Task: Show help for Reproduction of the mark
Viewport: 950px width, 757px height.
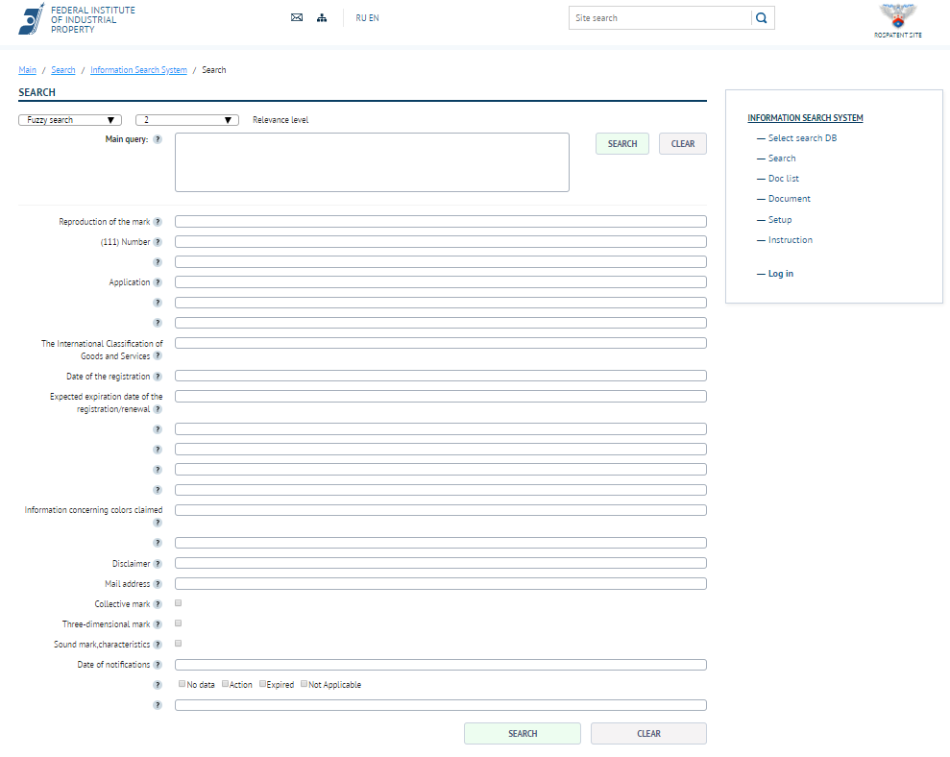Action: (158, 222)
